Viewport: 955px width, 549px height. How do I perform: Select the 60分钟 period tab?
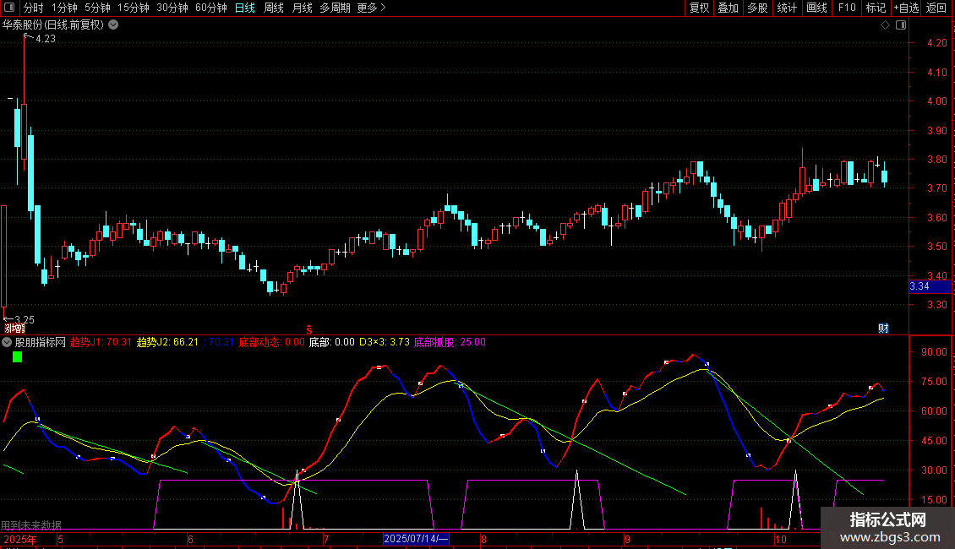[211, 8]
